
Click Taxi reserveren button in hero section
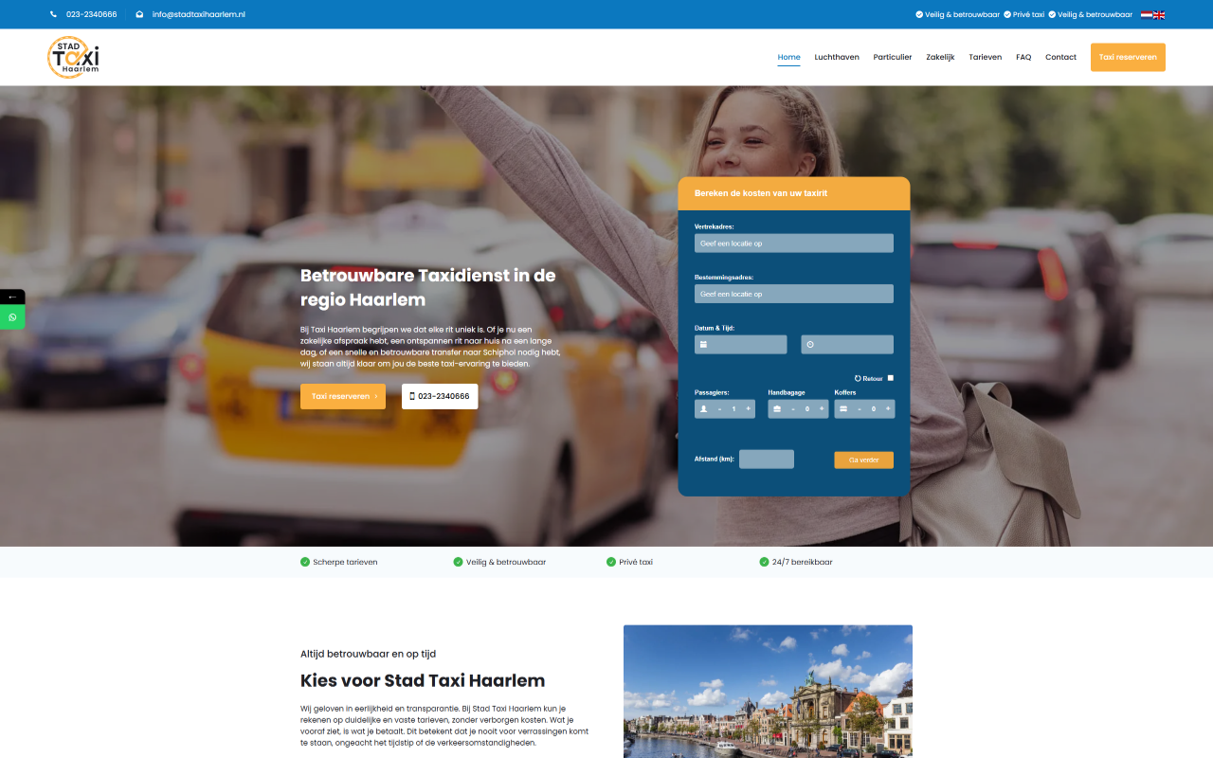pyautogui.click(x=343, y=396)
